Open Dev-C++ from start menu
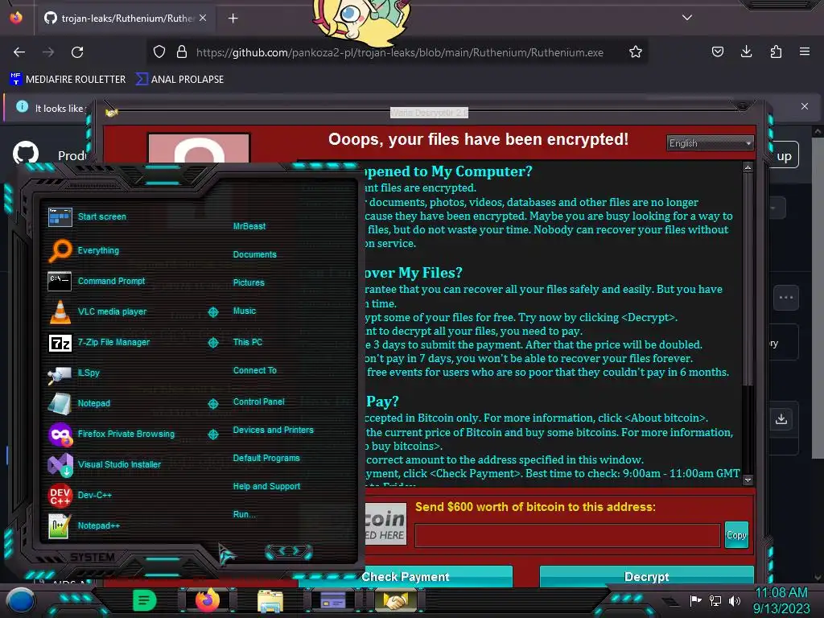Screen dimensions: 824x618 tap(80, 495)
